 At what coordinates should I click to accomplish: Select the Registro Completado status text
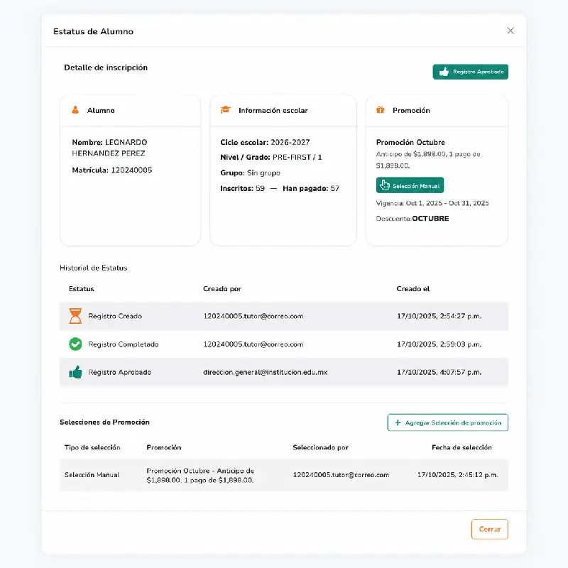124,344
